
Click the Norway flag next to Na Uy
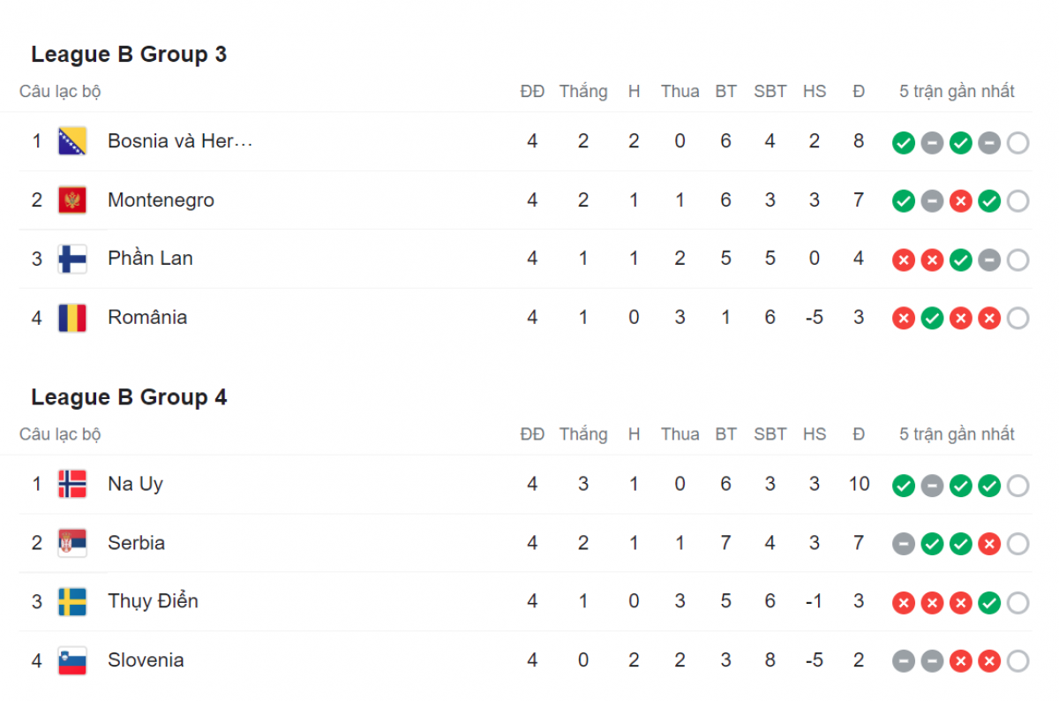tap(72, 484)
